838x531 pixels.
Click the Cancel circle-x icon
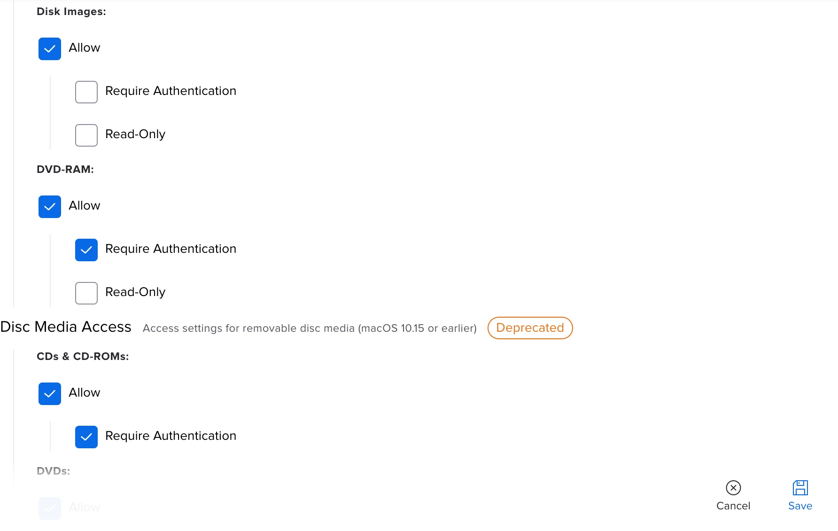click(x=733, y=488)
